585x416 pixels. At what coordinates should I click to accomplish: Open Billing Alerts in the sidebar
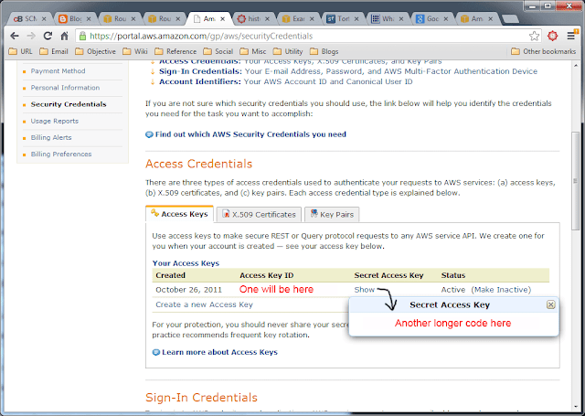point(51,137)
